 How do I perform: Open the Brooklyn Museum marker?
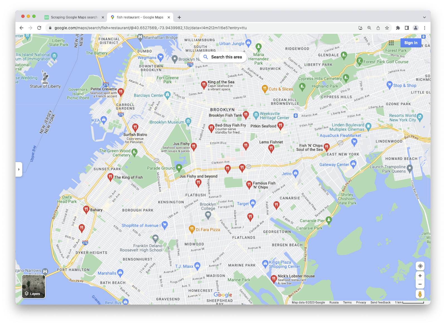click(x=188, y=121)
